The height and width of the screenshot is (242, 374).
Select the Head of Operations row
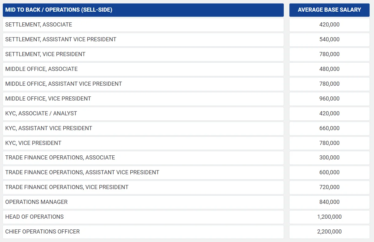pos(34,217)
